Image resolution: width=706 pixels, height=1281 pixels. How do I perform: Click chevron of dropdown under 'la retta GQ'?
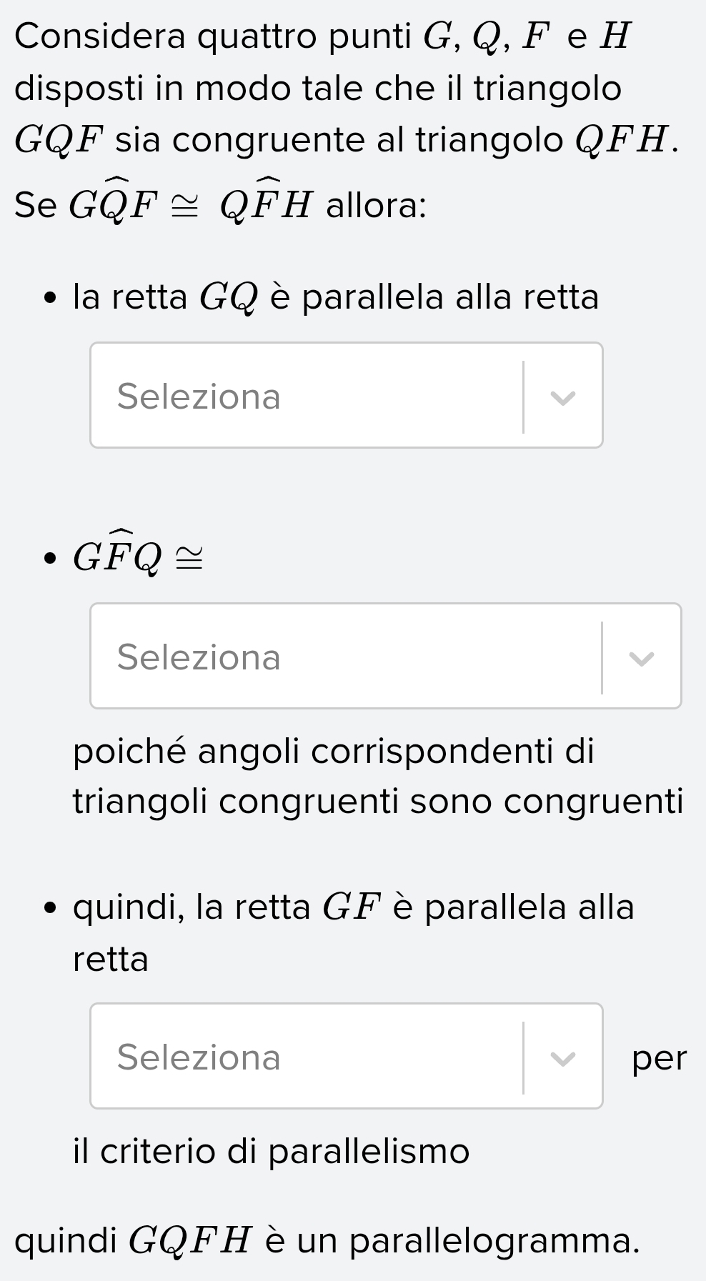pyautogui.click(x=563, y=397)
